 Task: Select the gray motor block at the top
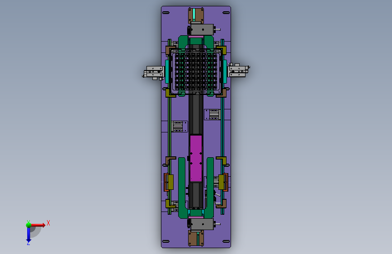202,29
